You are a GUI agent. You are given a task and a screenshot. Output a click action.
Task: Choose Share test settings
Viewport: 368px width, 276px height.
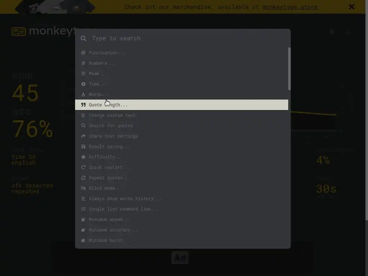pyautogui.click(x=181, y=136)
